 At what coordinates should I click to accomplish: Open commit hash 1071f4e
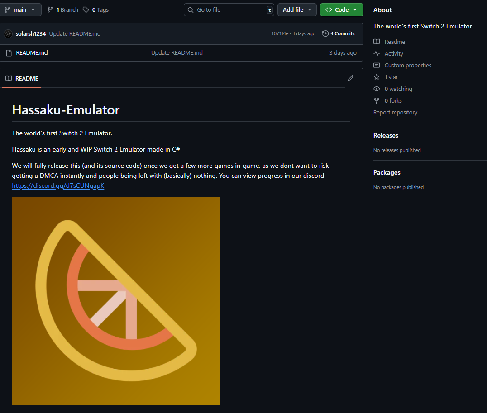coord(280,33)
